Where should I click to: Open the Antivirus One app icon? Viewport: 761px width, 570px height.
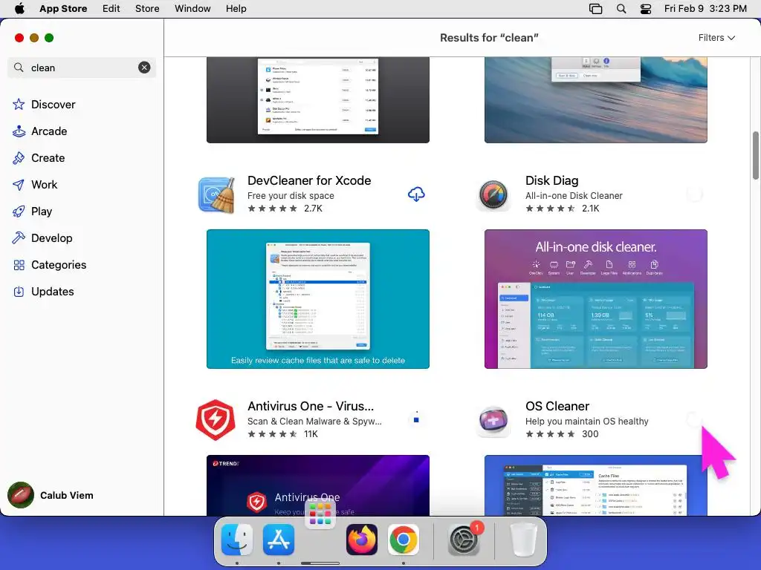(x=216, y=420)
